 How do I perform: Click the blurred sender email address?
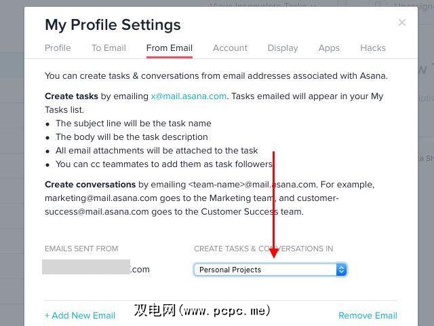86,267
